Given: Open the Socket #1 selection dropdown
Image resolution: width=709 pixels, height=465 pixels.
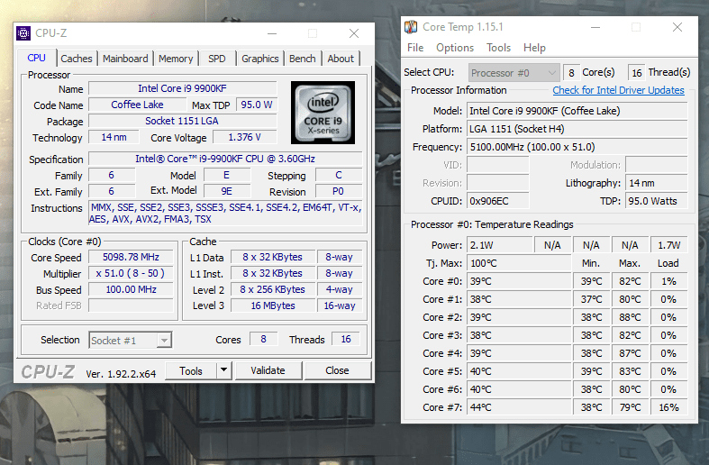Looking at the screenshot, I should coord(131,340).
